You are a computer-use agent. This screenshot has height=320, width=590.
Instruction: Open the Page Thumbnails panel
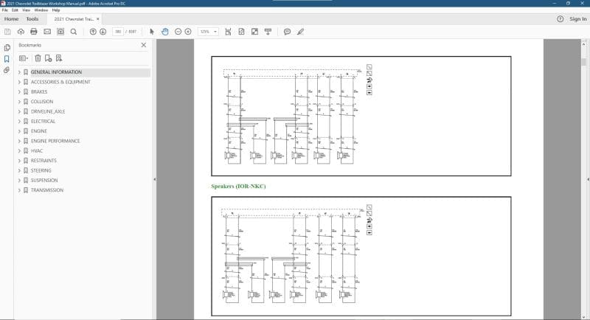(x=7, y=48)
